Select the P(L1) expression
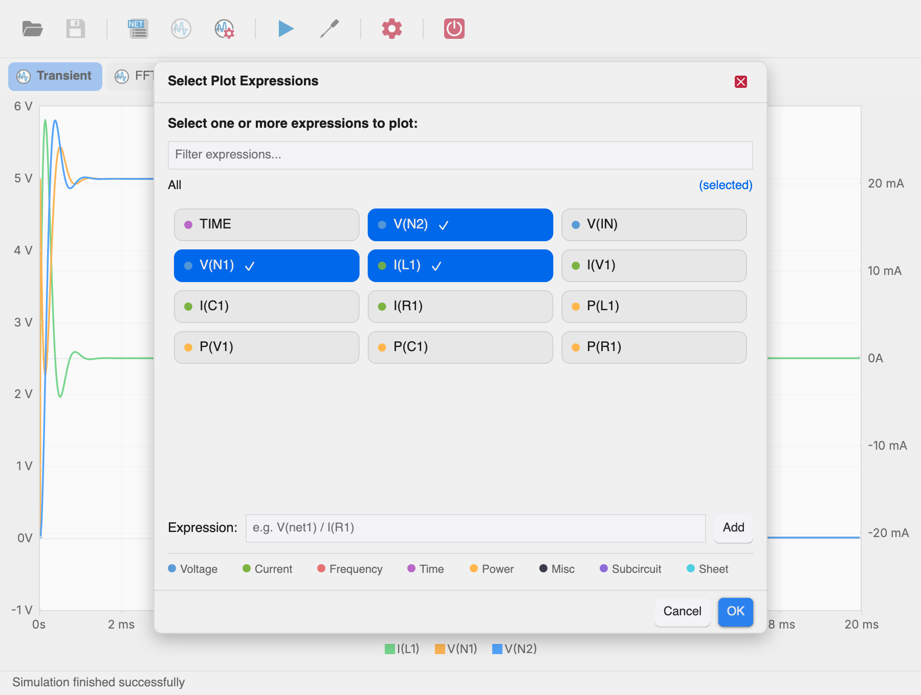 coord(654,306)
